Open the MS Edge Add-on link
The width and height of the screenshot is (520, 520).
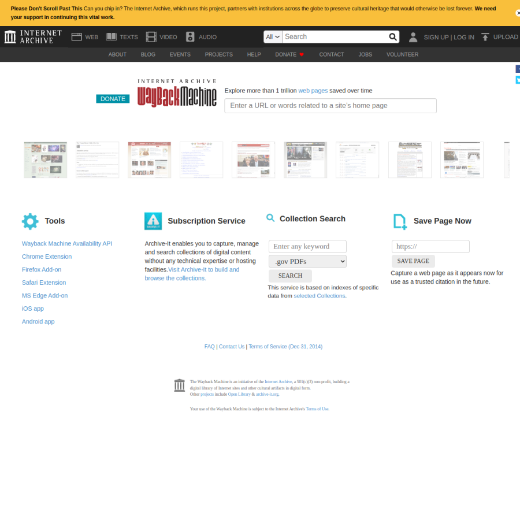[x=44, y=295]
